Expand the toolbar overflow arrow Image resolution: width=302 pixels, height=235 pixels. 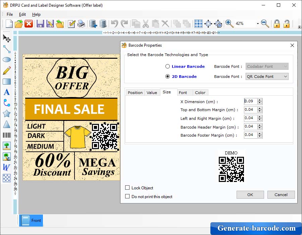click(299, 27)
